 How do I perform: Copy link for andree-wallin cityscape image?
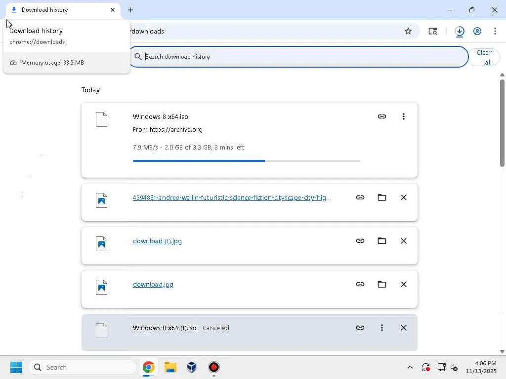click(x=360, y=197)
